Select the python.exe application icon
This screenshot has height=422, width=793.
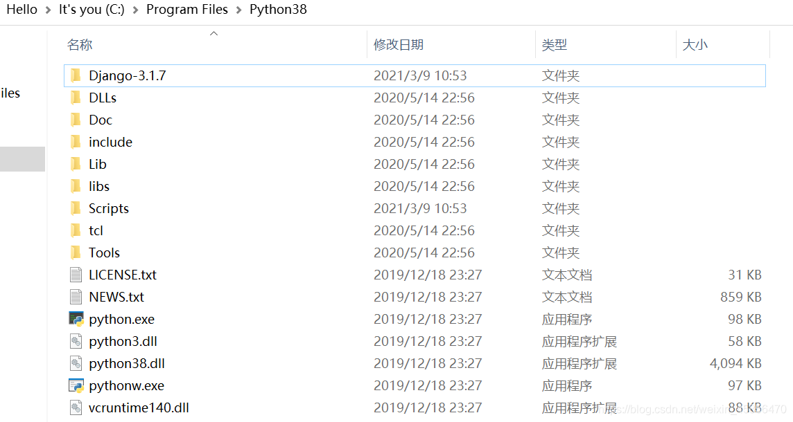click(x=76, y=319)
